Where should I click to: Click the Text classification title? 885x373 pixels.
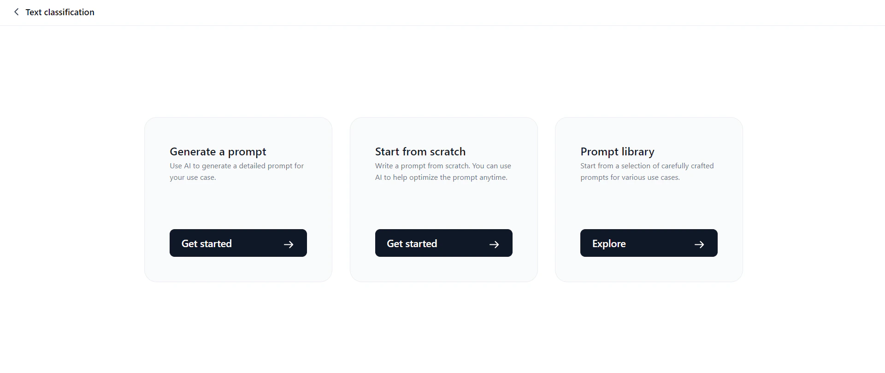60,12
